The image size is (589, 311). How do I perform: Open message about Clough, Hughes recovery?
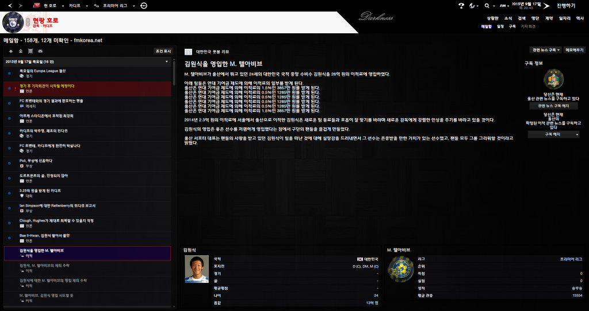coord(87,223)
